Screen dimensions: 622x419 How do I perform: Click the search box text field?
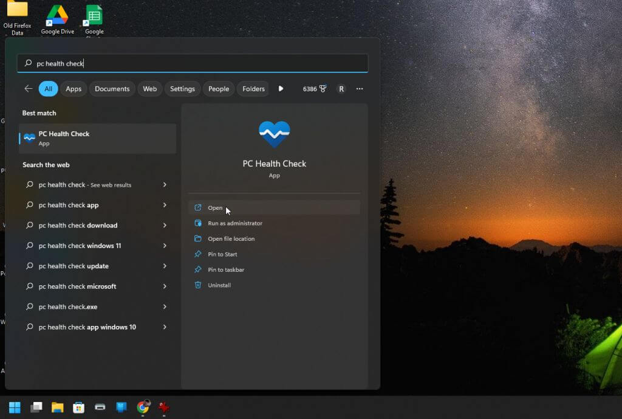pos(194,63)
